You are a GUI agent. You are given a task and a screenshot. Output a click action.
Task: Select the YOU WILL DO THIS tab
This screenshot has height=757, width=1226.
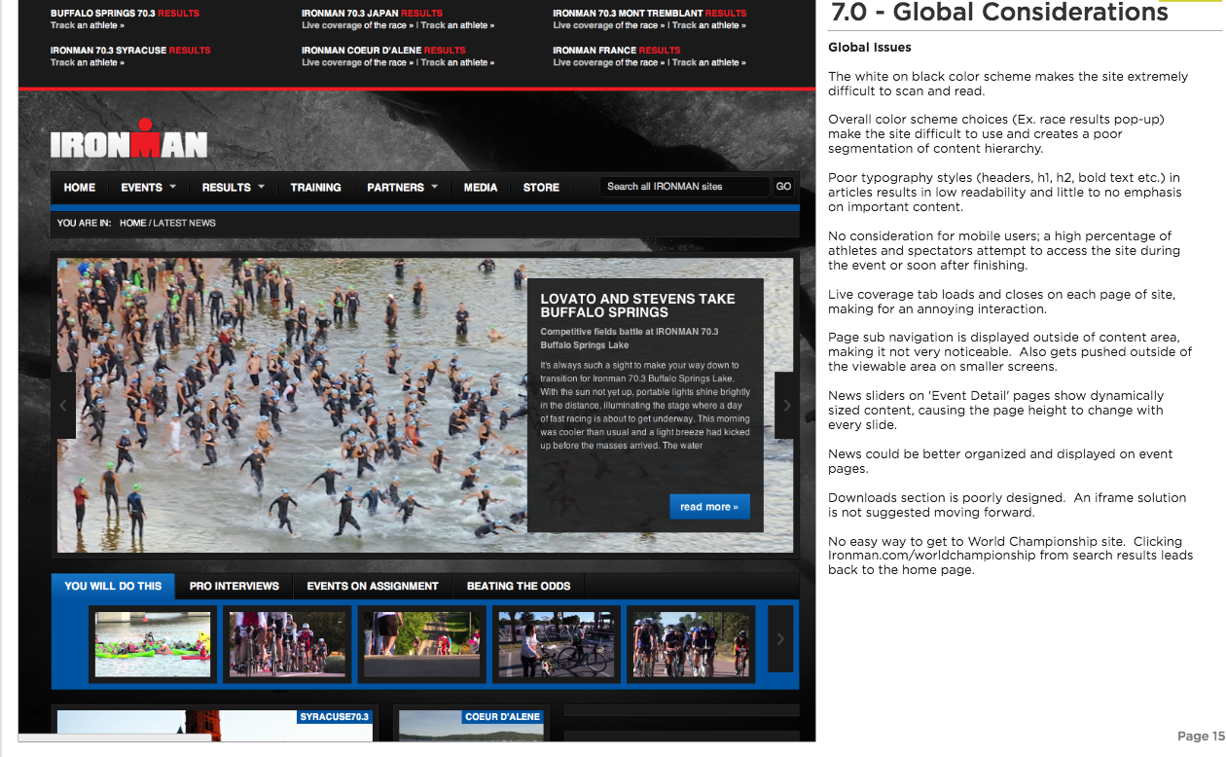coord(113,586)
